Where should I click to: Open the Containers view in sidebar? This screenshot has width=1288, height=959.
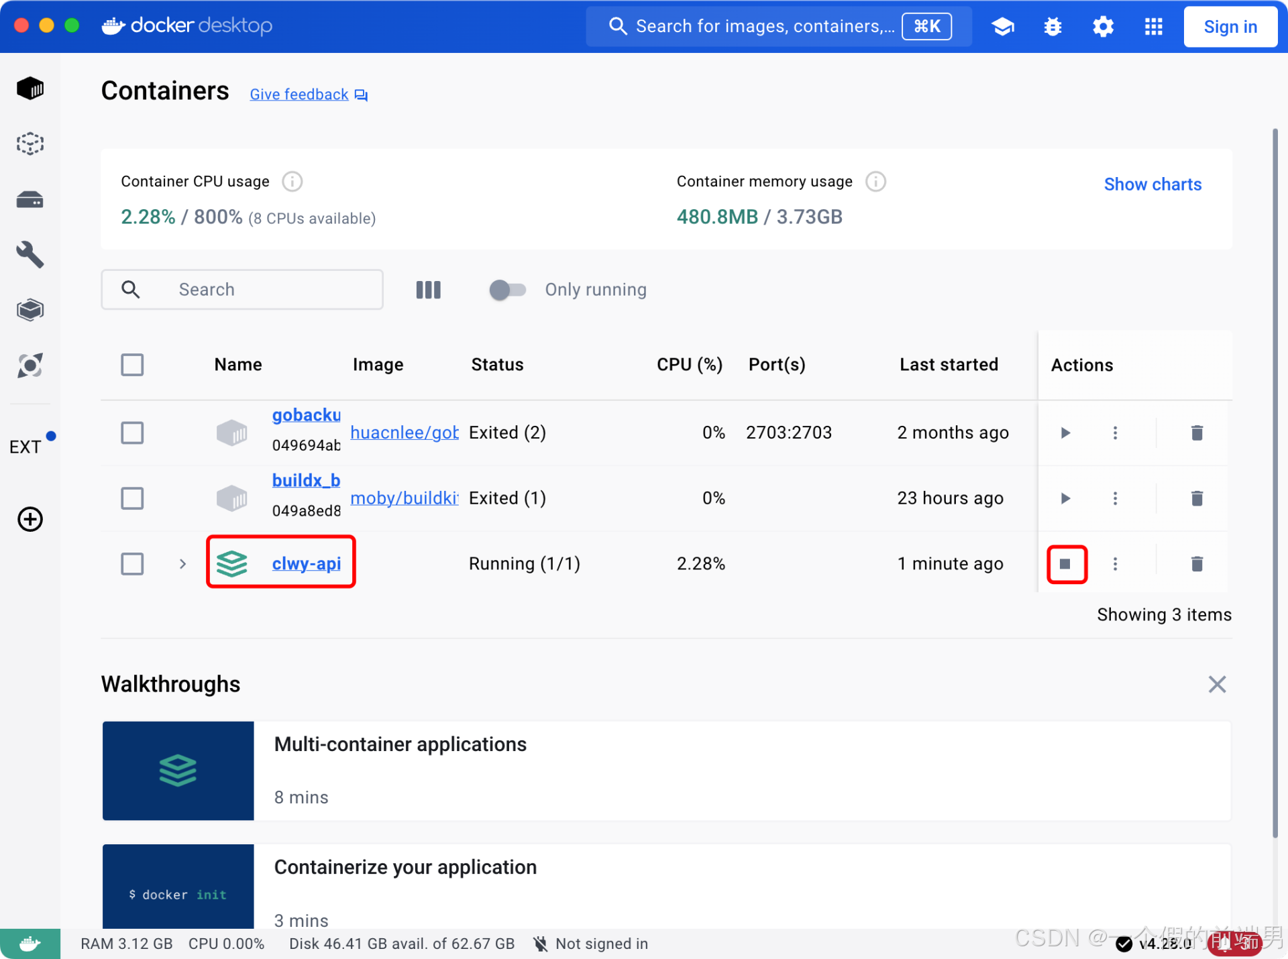click(x=30, y=88)
